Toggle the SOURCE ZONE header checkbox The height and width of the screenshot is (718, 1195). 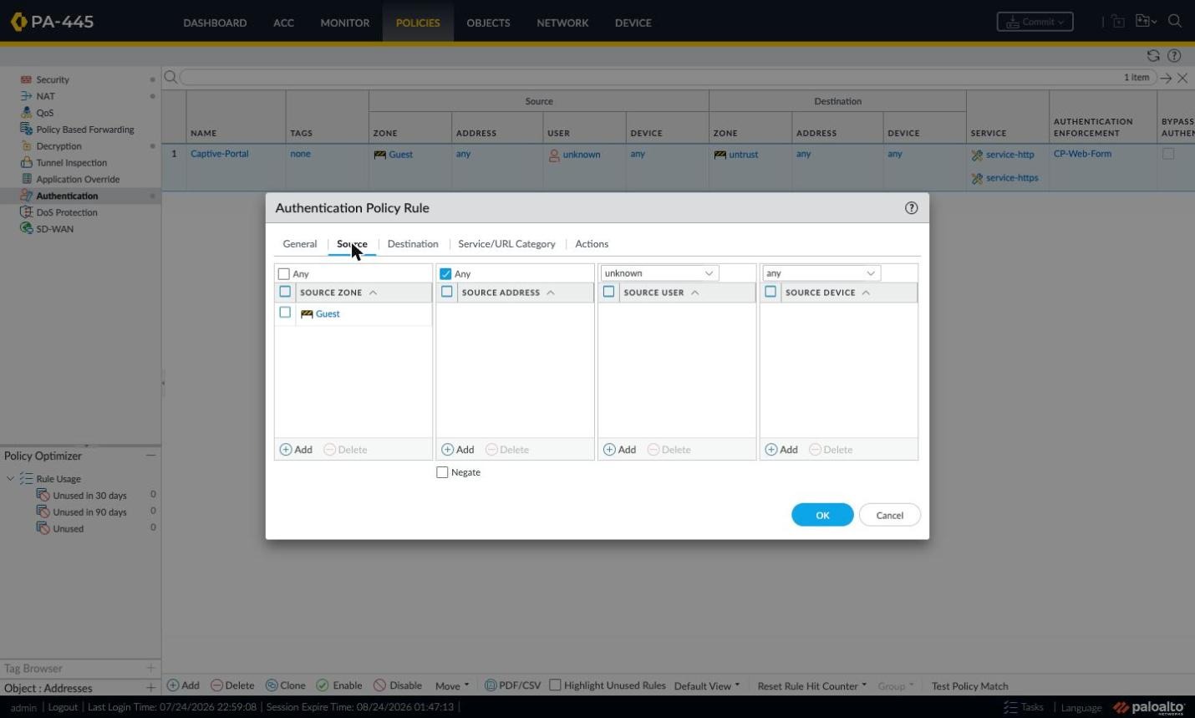click(x=285, y=292)
